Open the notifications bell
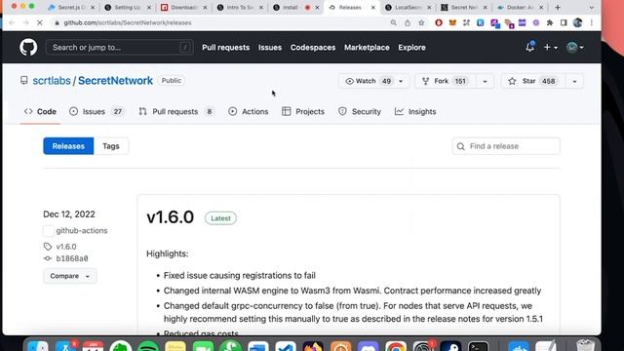624x351 pixels. (x=529, y=47)
